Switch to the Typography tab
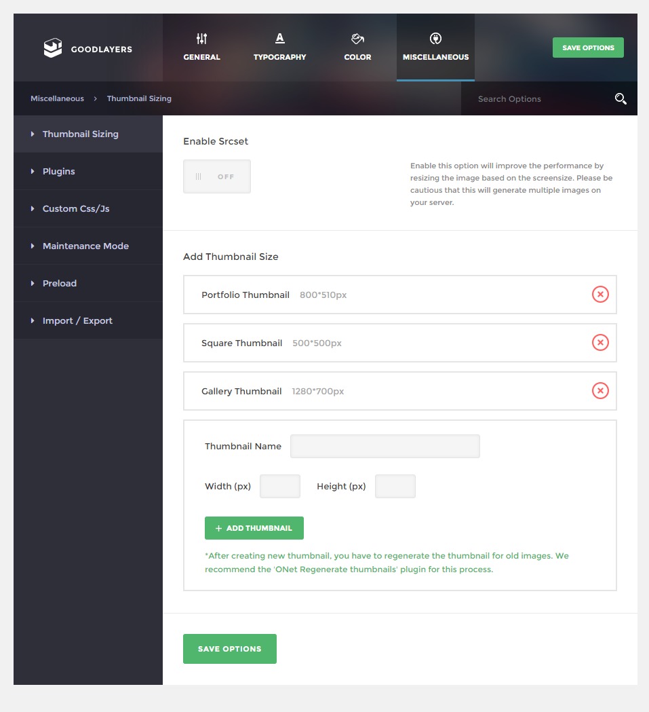 [280, 48]
